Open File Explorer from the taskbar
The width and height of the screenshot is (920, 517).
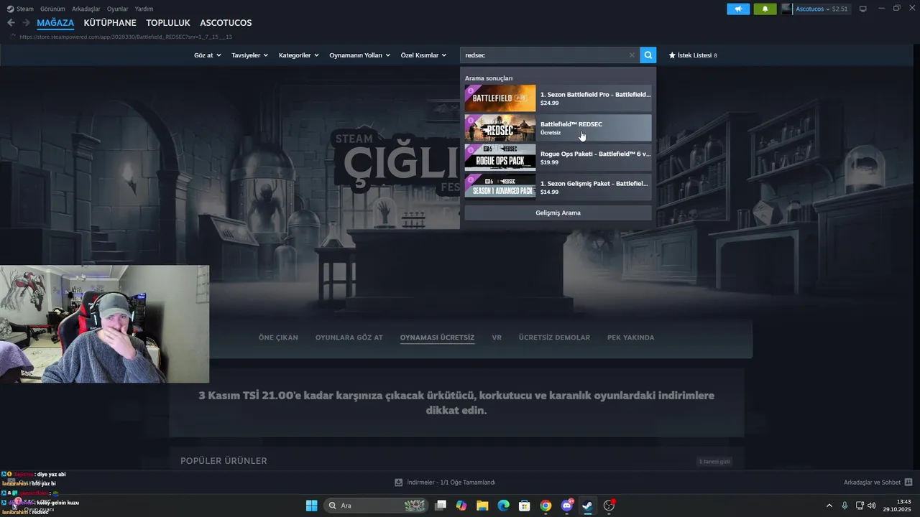click(482, 506)
